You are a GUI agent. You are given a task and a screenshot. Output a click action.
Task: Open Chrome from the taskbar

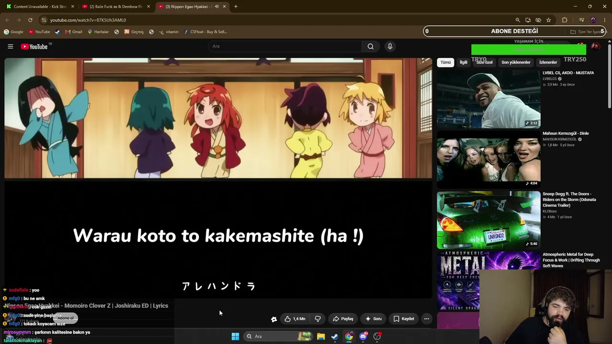click(349, 336)
